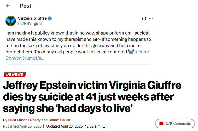This screenshot has width=198, height=131.
Task: Open the blue butterfly profile avatar
Action: click(11, 21)
